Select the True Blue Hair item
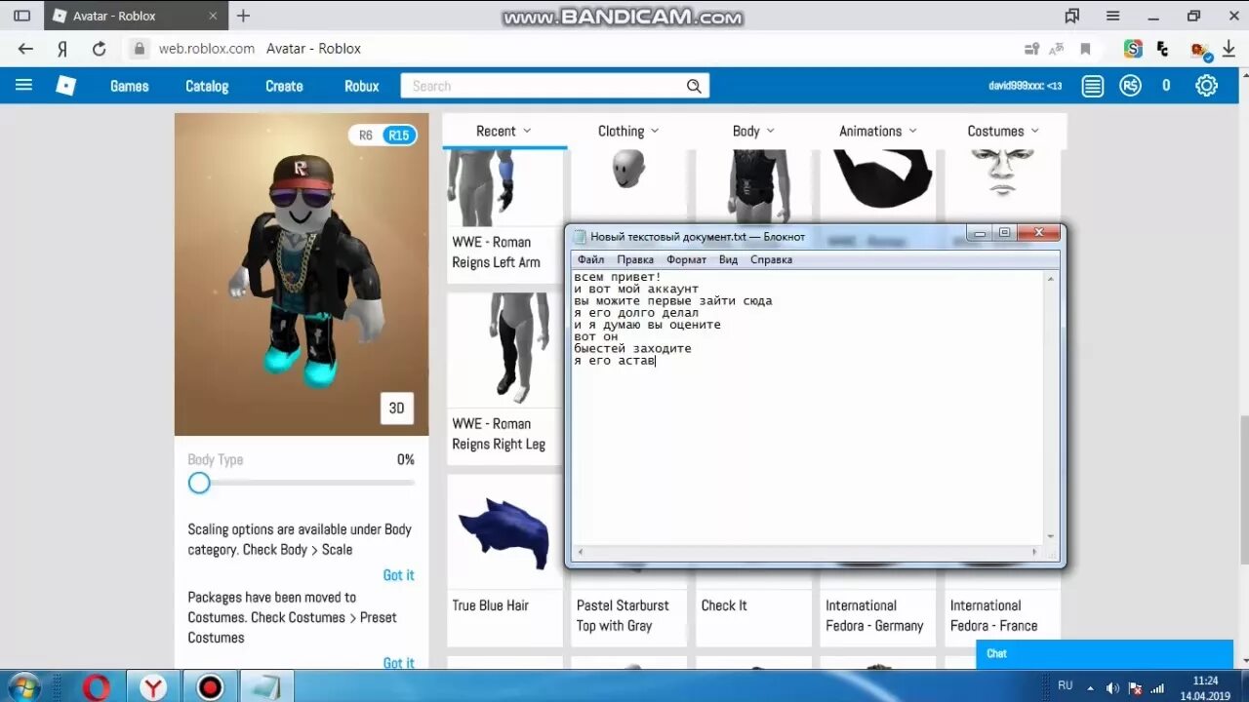Screen dimensions: 1249x702 (x=504, y=560)
